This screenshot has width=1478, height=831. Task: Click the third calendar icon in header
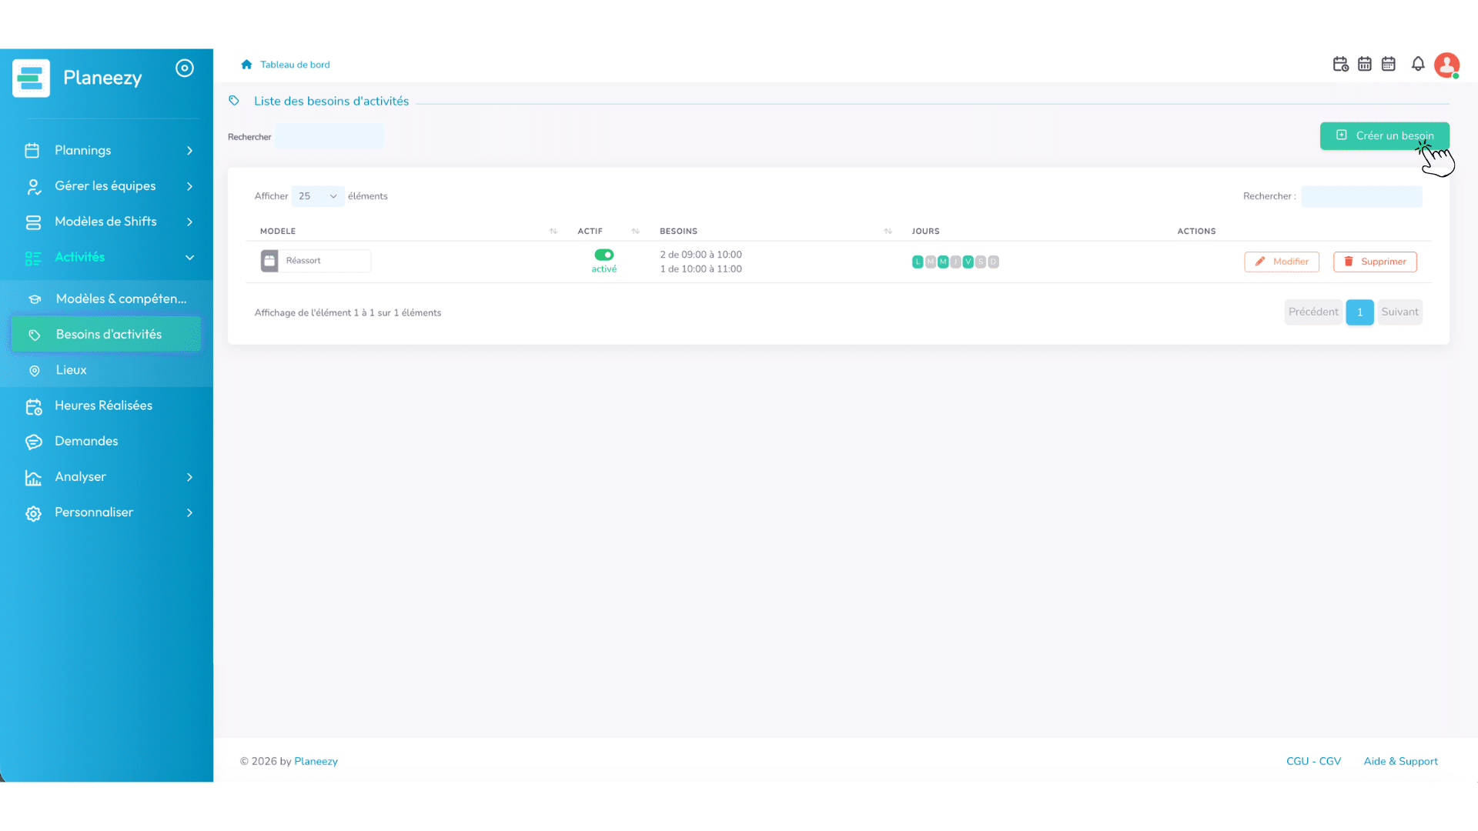click(1389, 65)
